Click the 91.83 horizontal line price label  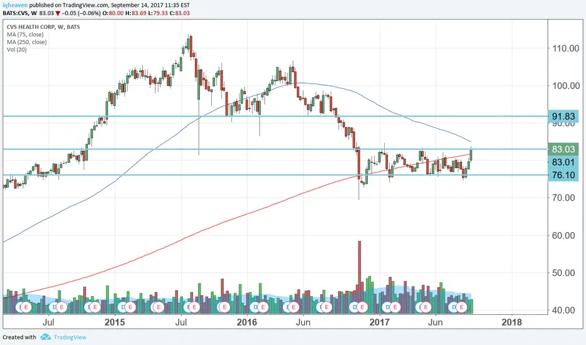563,117
